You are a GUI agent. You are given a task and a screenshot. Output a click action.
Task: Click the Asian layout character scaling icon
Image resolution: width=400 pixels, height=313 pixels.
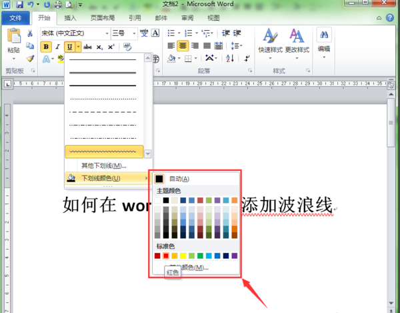coord(209,58)
